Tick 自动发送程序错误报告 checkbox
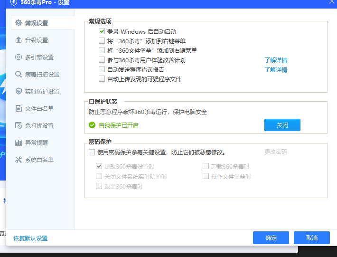 (x=102, y=69)
